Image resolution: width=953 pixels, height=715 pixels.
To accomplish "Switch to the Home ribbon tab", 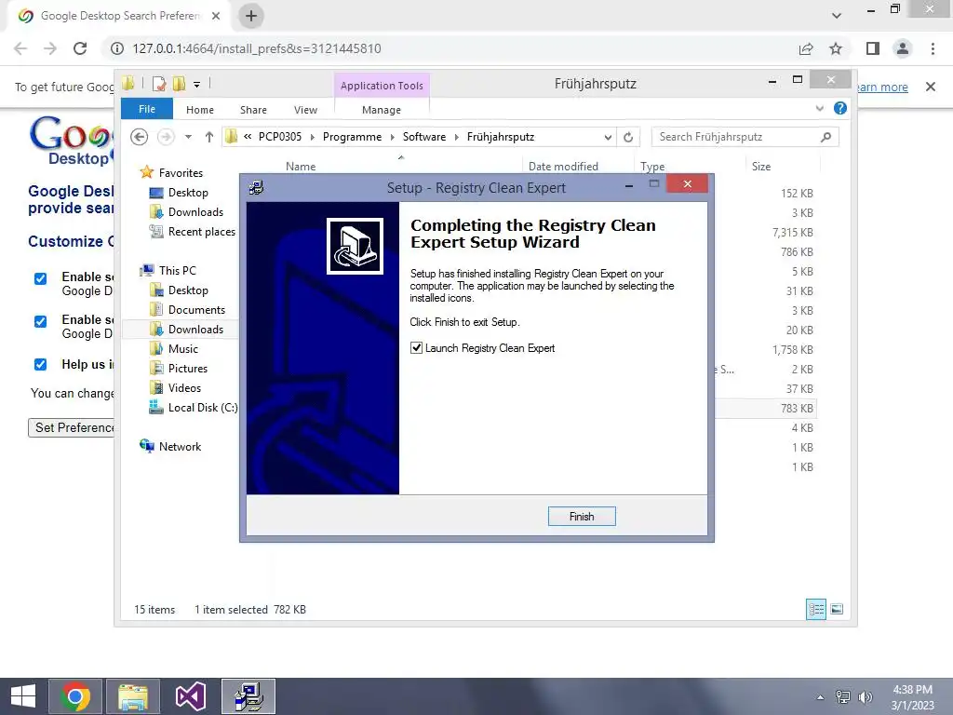I will point(200,110).
